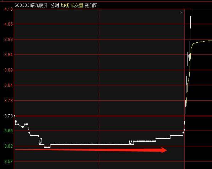Select the stock title 600303 曙光股份

pyautogui.click(x=31, y=5)
